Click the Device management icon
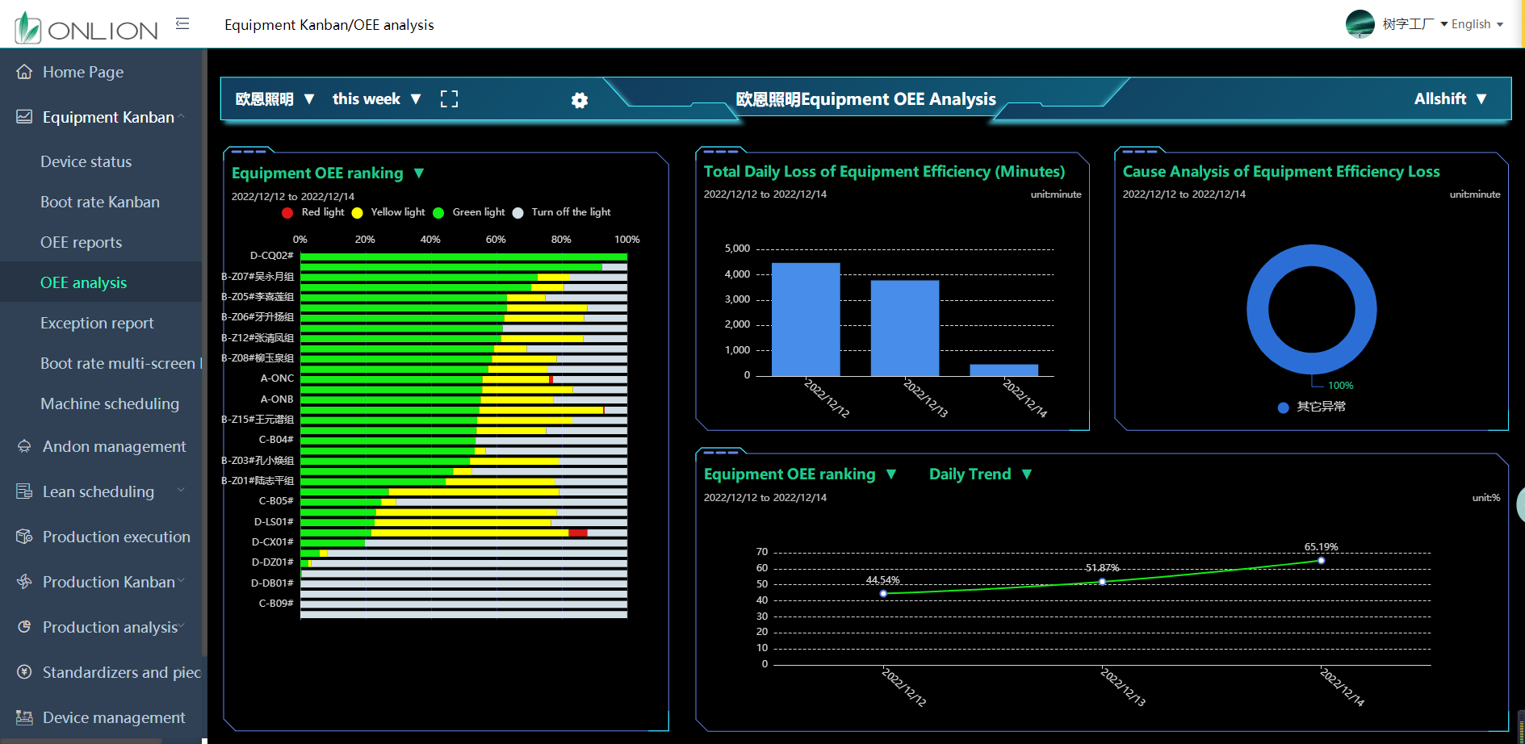This screenshot has height=744, width=1525. click(x=24, y=717)
